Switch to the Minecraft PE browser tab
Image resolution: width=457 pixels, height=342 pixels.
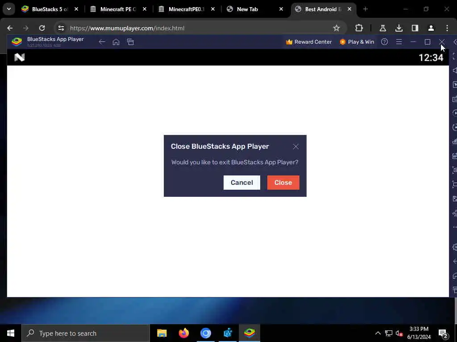[x=114, y=9]
